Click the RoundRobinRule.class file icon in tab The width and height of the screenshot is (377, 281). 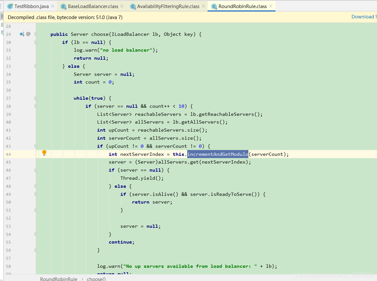214,6
